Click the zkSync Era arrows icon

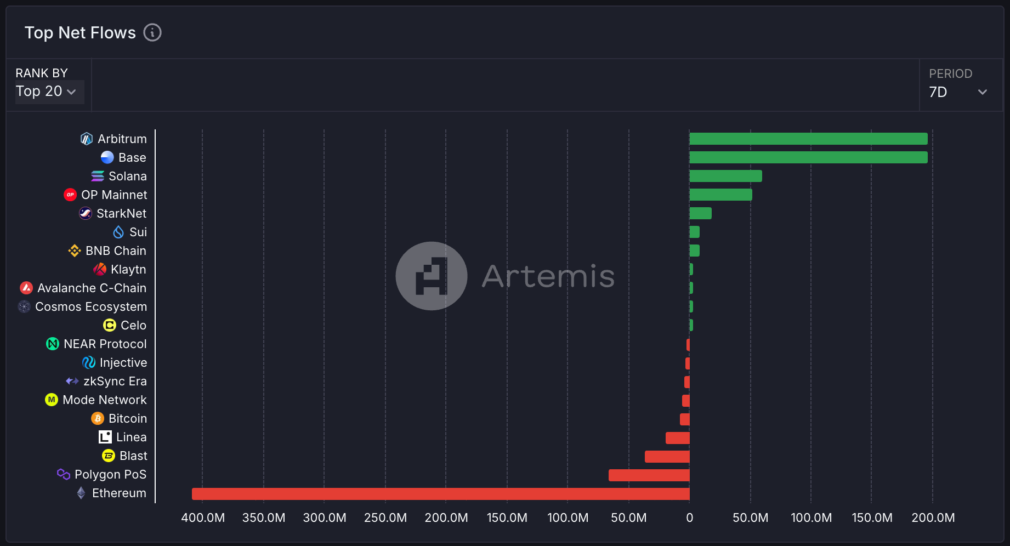72,381
